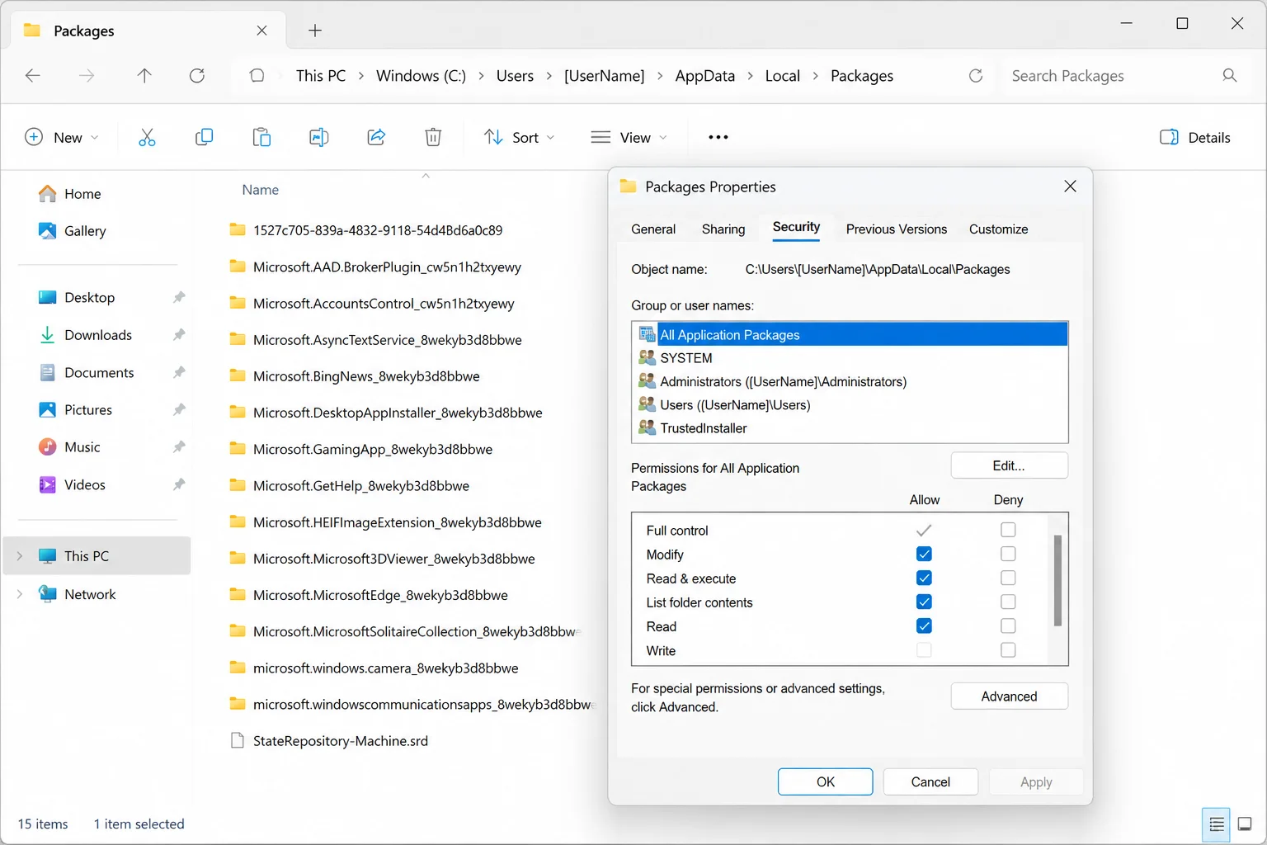The width and height of the screenshot is (1267, 845).
Task: Click Users in the breadcrumb path
Action: click(x=515, y=76)
